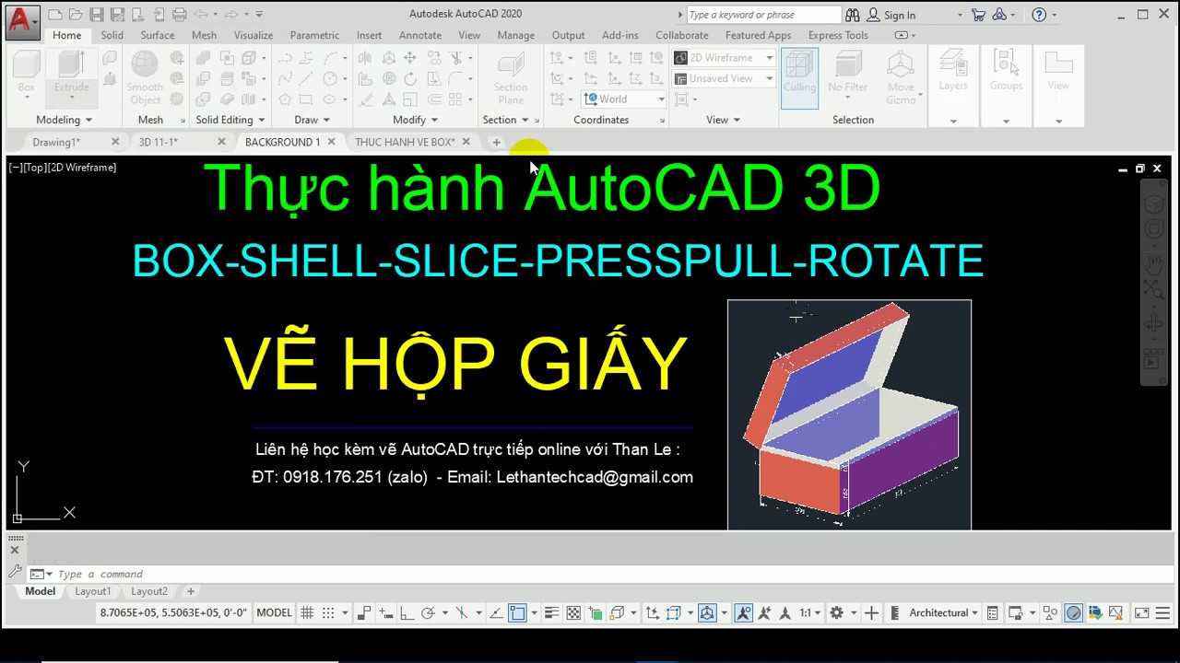Click the binoculars search icon
Image resolution: width=1180 pixels, height=663 pixels.
(852, 15)
